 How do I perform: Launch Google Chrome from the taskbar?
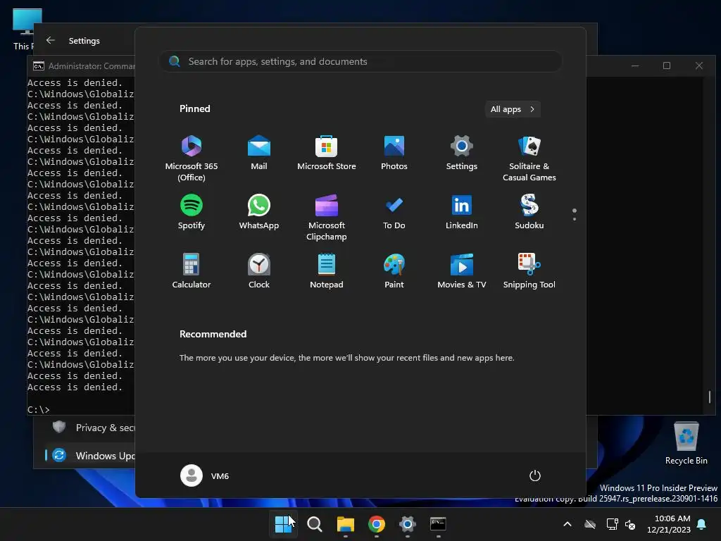(x=376, y=524)
